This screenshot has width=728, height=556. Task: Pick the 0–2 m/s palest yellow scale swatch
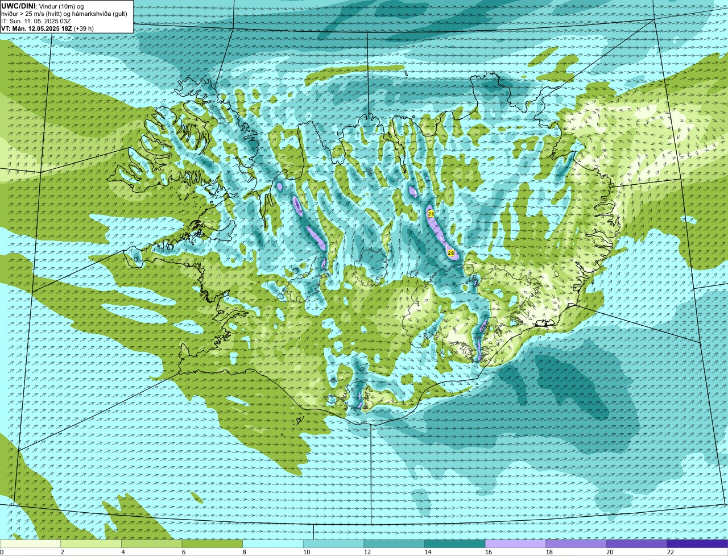click(x=30, y=543)
